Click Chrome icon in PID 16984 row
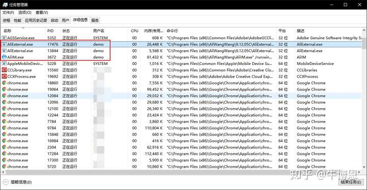This screenshot has width=367, height=190. coord(4,141)
